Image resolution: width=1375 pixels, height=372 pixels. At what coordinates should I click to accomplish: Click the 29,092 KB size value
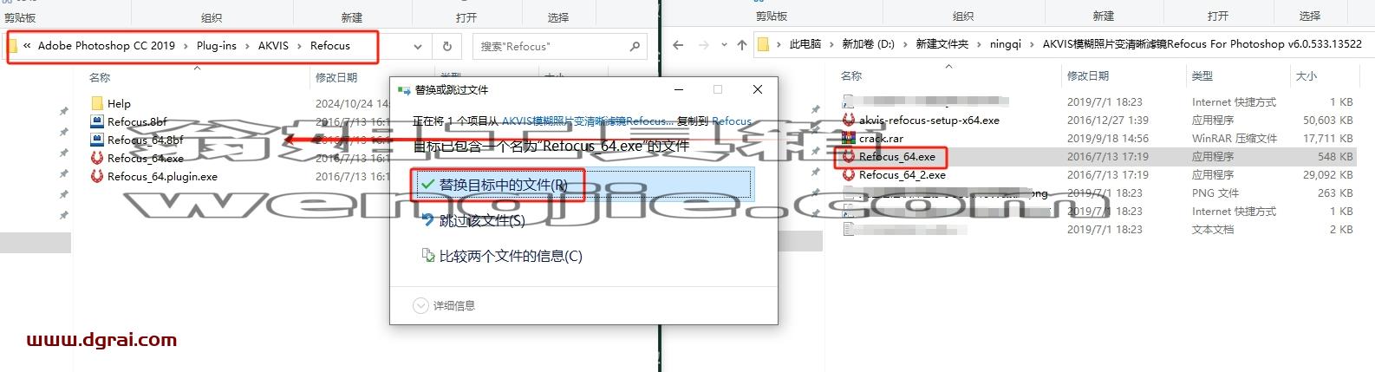click(x=1327, y=174)
